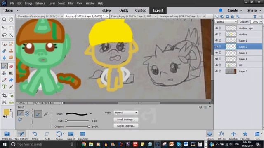Toggle visibility of Layer 1
The height and width of the screenshot is (148, 264).
[x=217, y=40]
